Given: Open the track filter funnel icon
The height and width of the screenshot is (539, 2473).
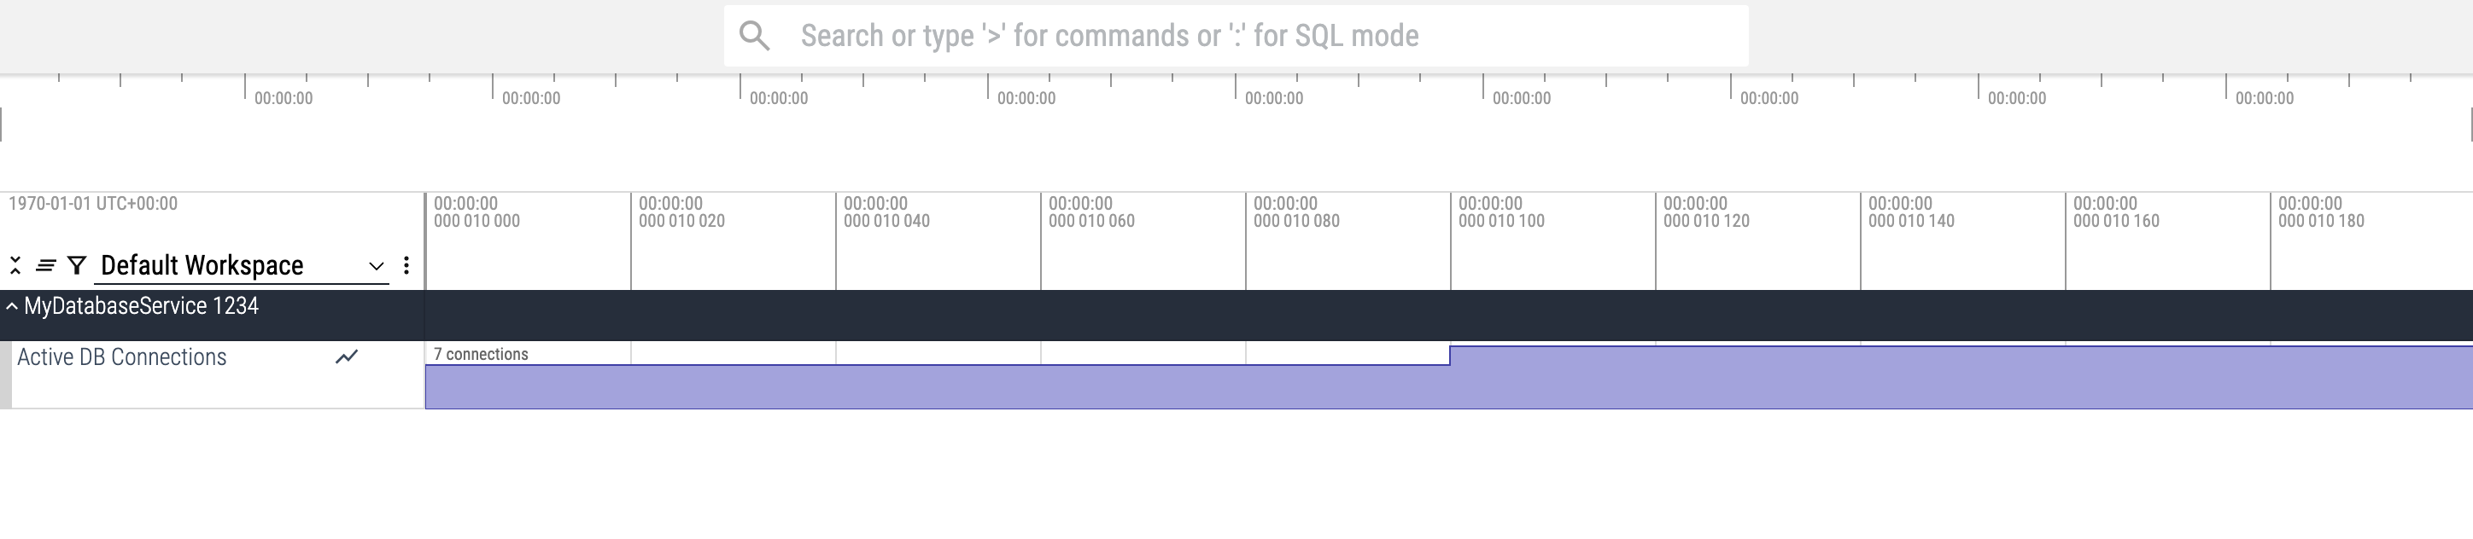Looking at the screenshot, I should [x=77, y=266].
